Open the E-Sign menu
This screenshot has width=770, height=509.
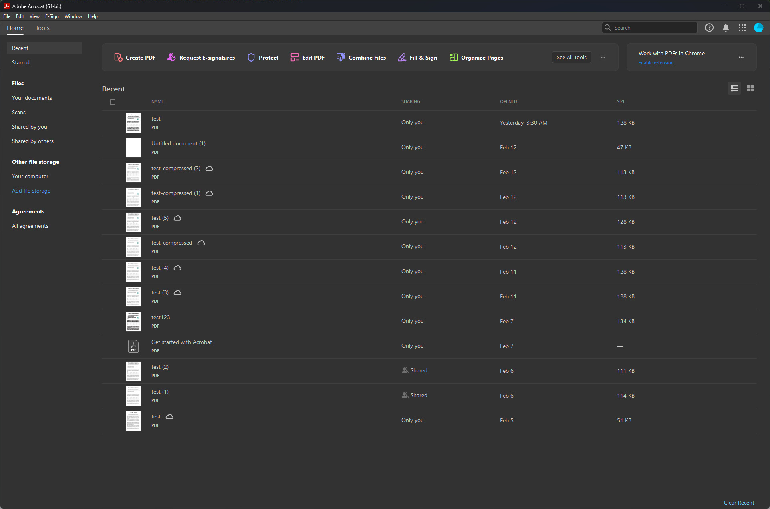tap(52, 16)
